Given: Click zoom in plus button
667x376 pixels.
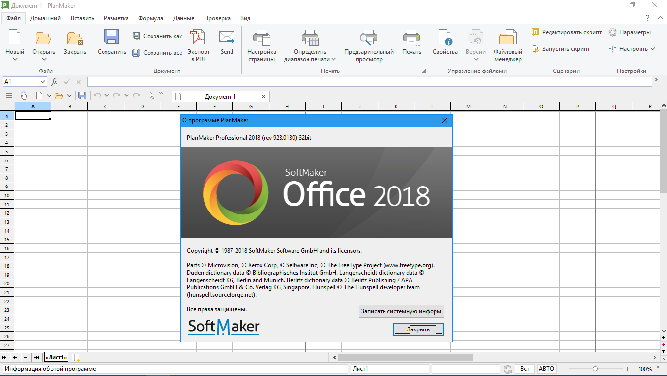Looking at the screenshot, I should point(627,369).
